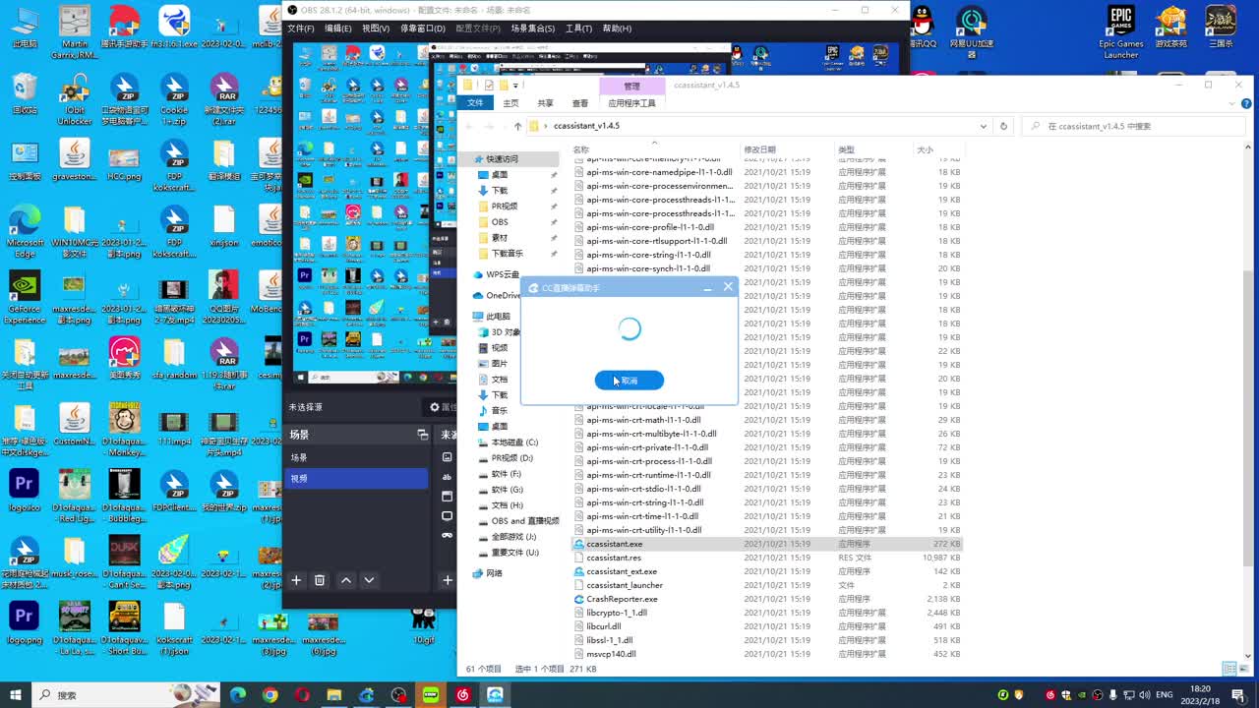Move the scene down with the down arrow

370,580
